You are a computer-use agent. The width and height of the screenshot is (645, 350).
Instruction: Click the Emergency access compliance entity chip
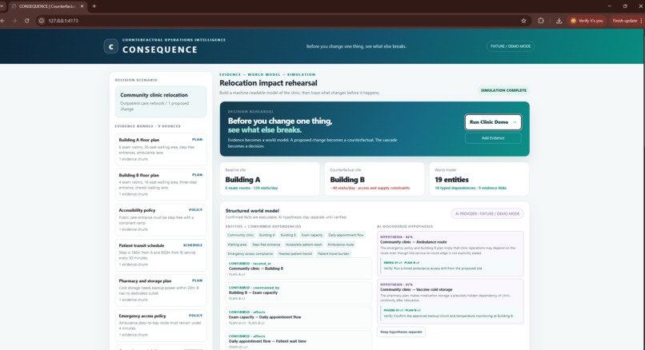click(x=250, y=254)
